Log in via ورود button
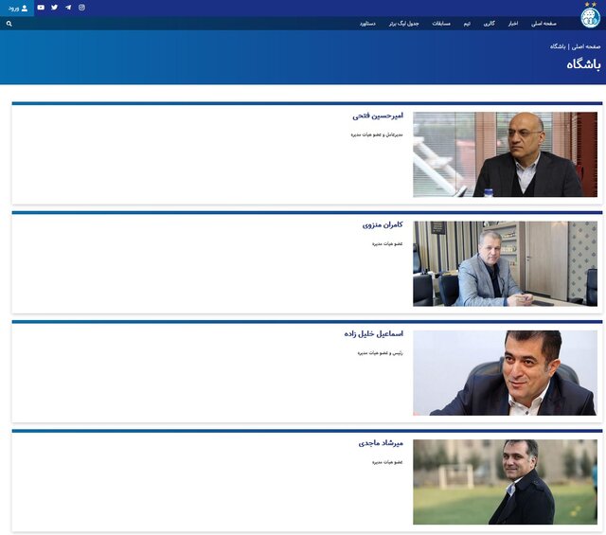 pos(17,9)
